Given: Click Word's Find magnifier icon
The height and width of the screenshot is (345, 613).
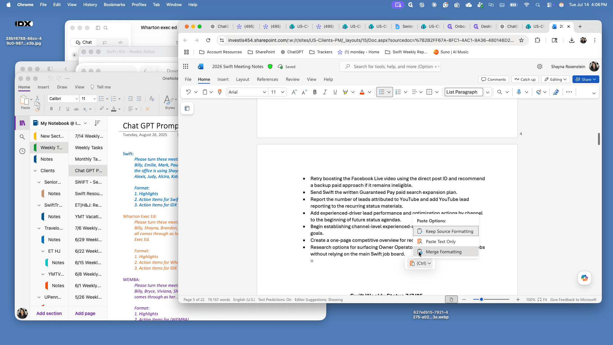Looking at the screenshot, I should pyautogui.click(x=500, y=92).
